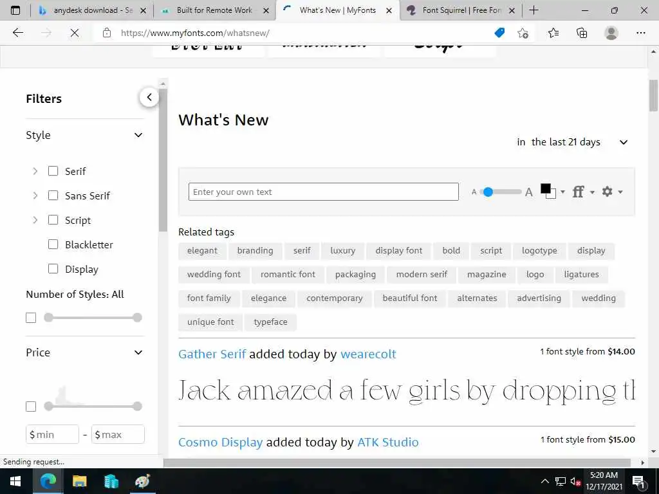Open the shopping price tag icon
This screenshot has height=494, width=659.
click(499, 33)
